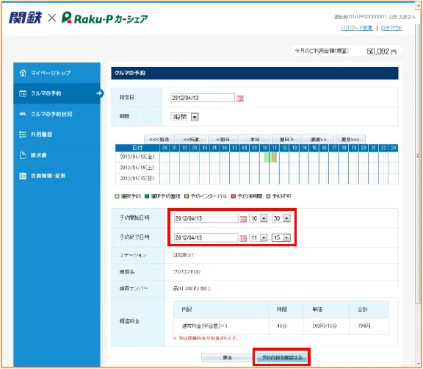The image size is (423, 369).
Task: Click the 予約開始日時 date field
Action: [206, 218]
